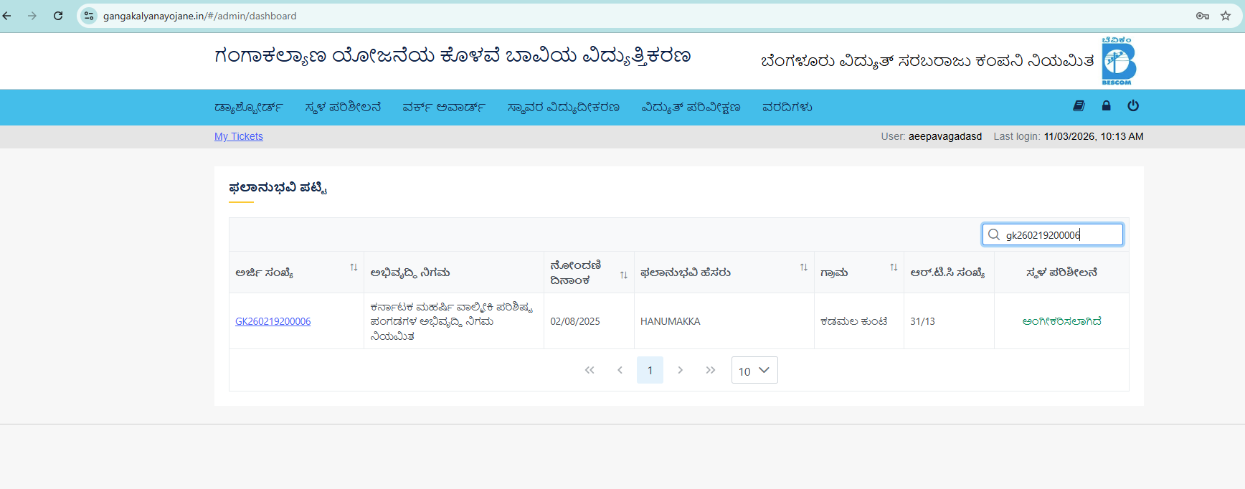Image resolution: width=1245 pixels, height=489 pixels.
Task: Click the browser address bar URL
Action: click(x=199, y=16)
